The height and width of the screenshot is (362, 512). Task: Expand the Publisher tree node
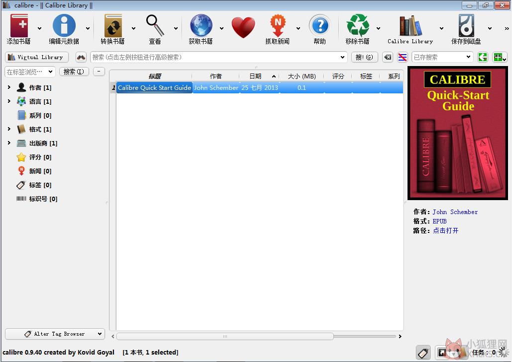(x=9, y=143)
